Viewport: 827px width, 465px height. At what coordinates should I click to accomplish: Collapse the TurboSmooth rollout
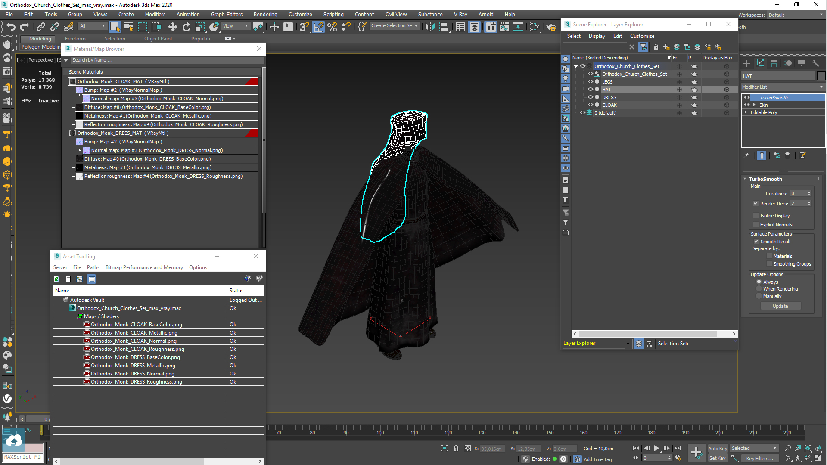(745, 179)
